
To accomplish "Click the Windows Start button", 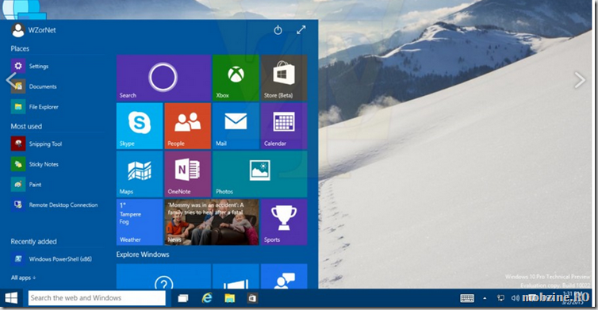I will click(11, 298).
